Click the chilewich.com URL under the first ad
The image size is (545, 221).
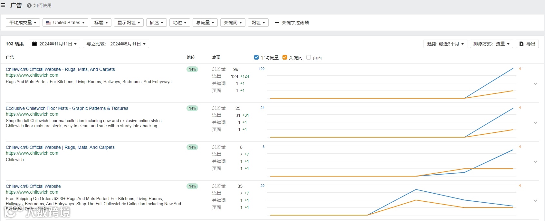click(x=32, y=75)
